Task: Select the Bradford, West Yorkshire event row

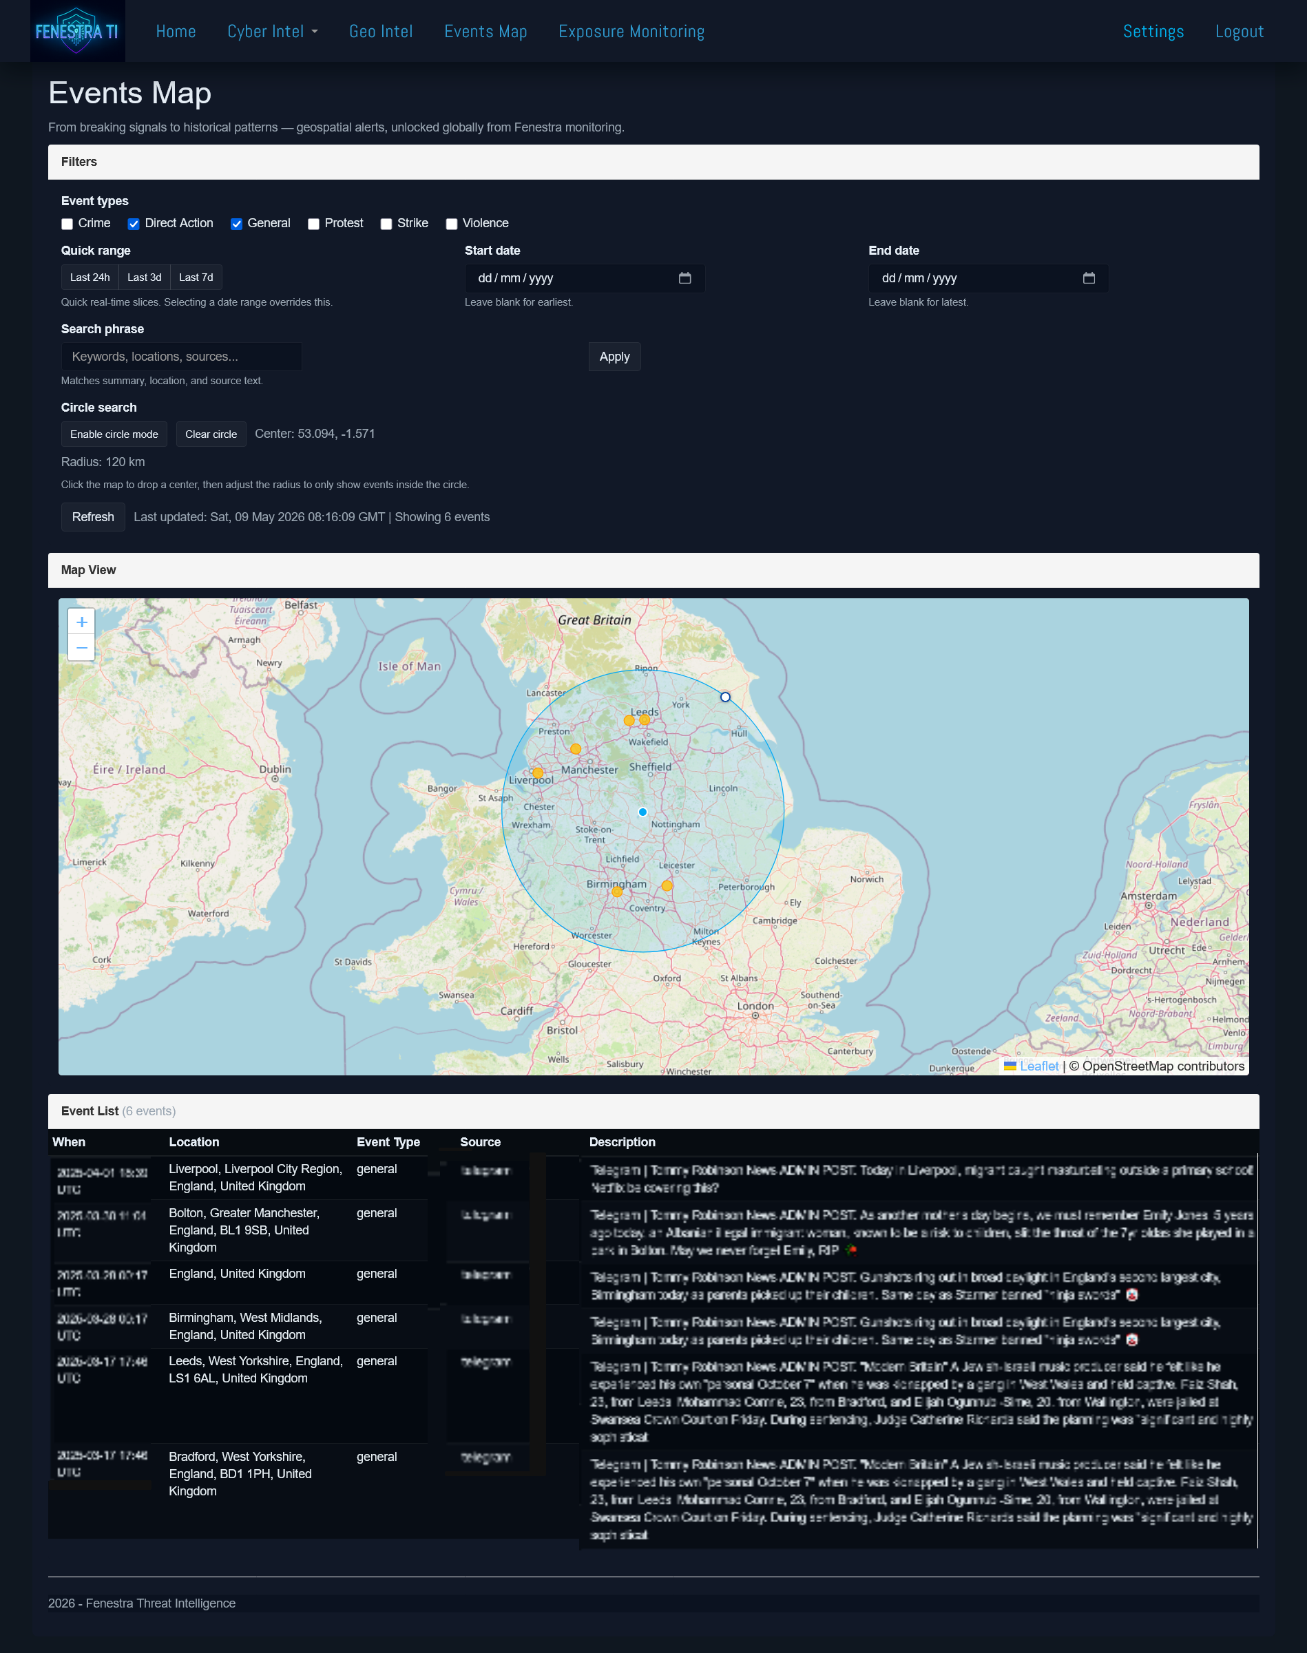Action: pos(653,1492)
